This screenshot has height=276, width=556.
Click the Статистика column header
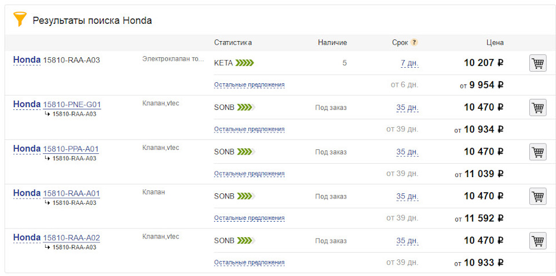click(233, 42)
